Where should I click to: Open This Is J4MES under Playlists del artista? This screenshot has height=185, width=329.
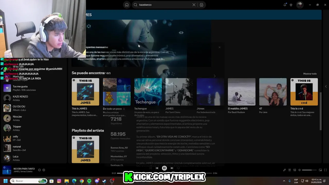(x=85, y=149)
